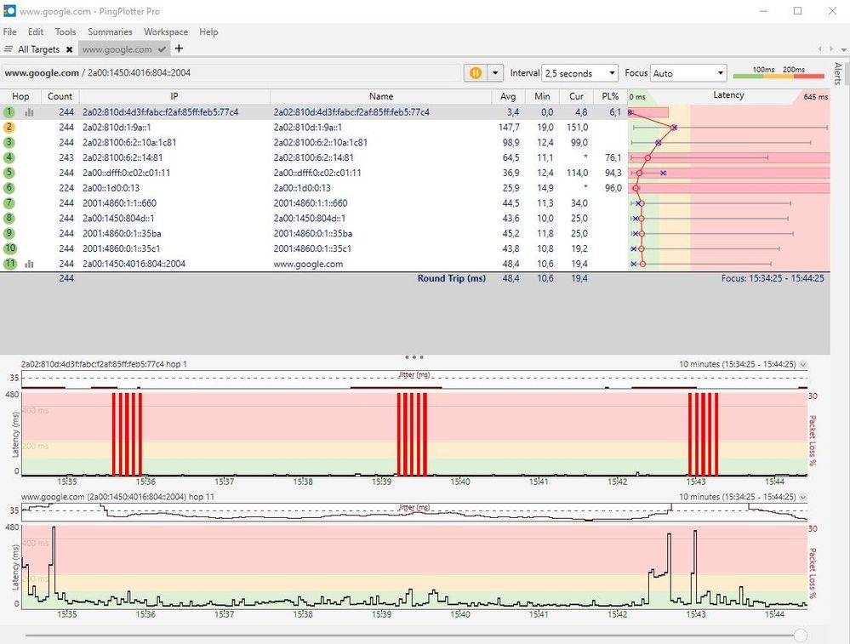Click the PingPlotter icon in the title bar
The width and height of the screenshot is (850, 644).
pos(9,11)
